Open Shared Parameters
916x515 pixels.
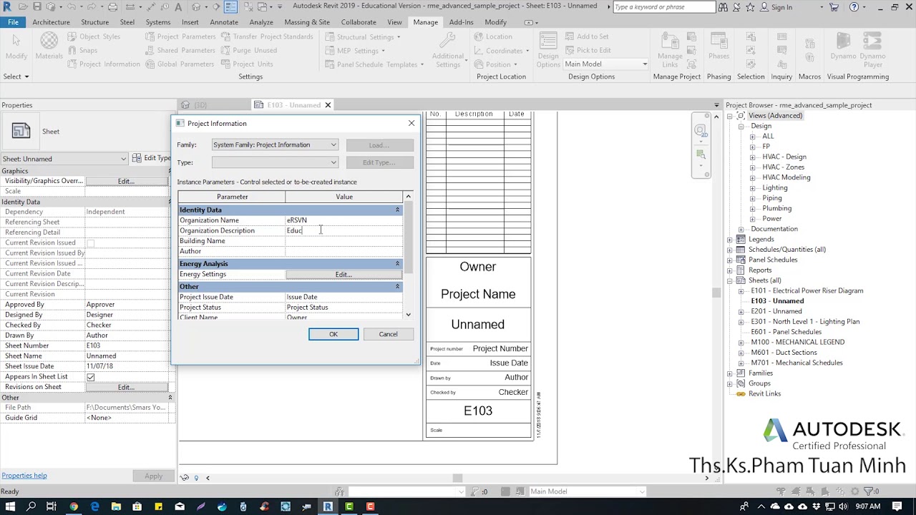180,50
